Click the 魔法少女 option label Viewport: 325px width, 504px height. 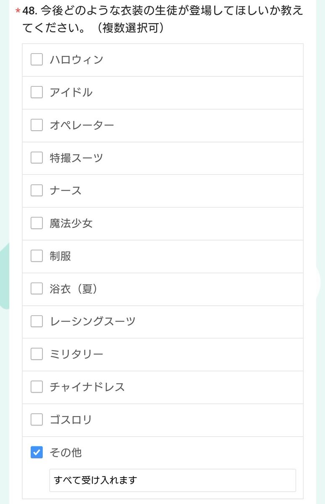[x=71, y=223]
